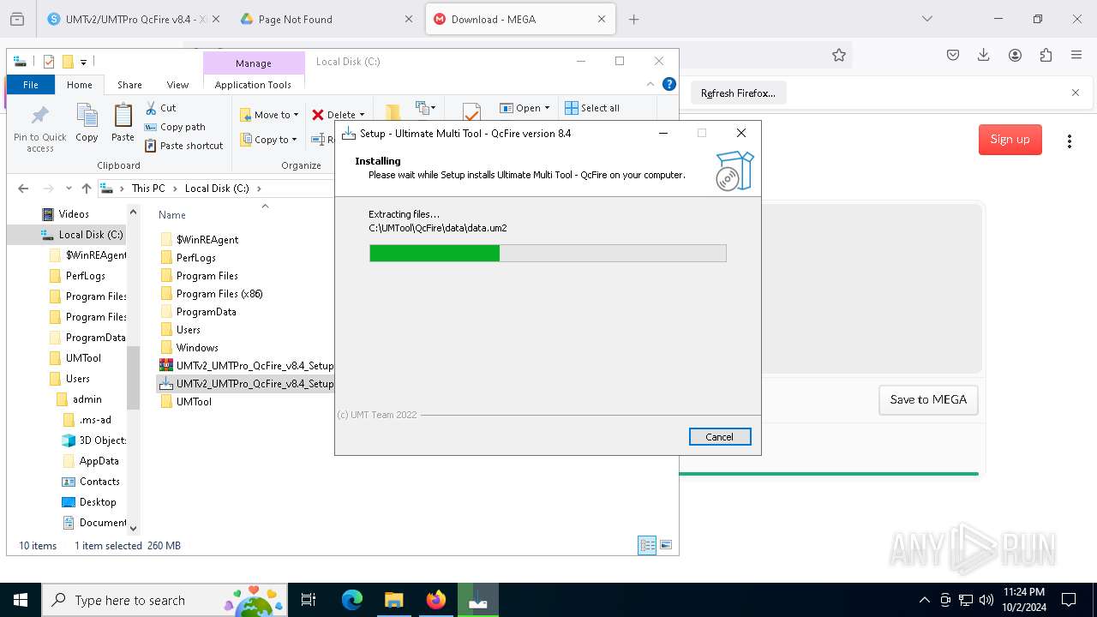This screenshot has width=1097, height=617.
Task: Open Firefox account profile icon
Action: [x=1015, y=55]
